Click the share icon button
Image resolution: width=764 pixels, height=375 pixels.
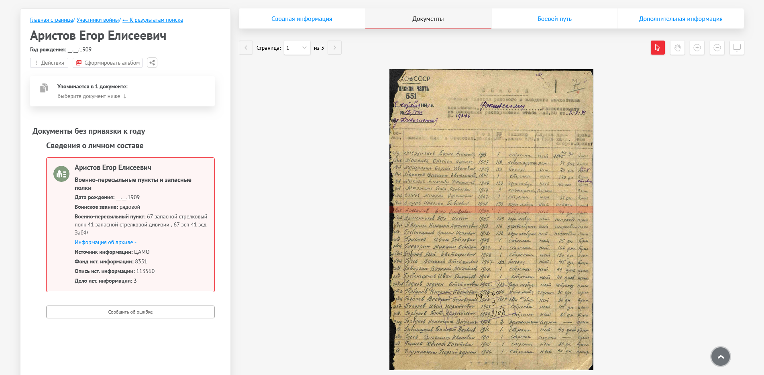[x=152, y=63]
